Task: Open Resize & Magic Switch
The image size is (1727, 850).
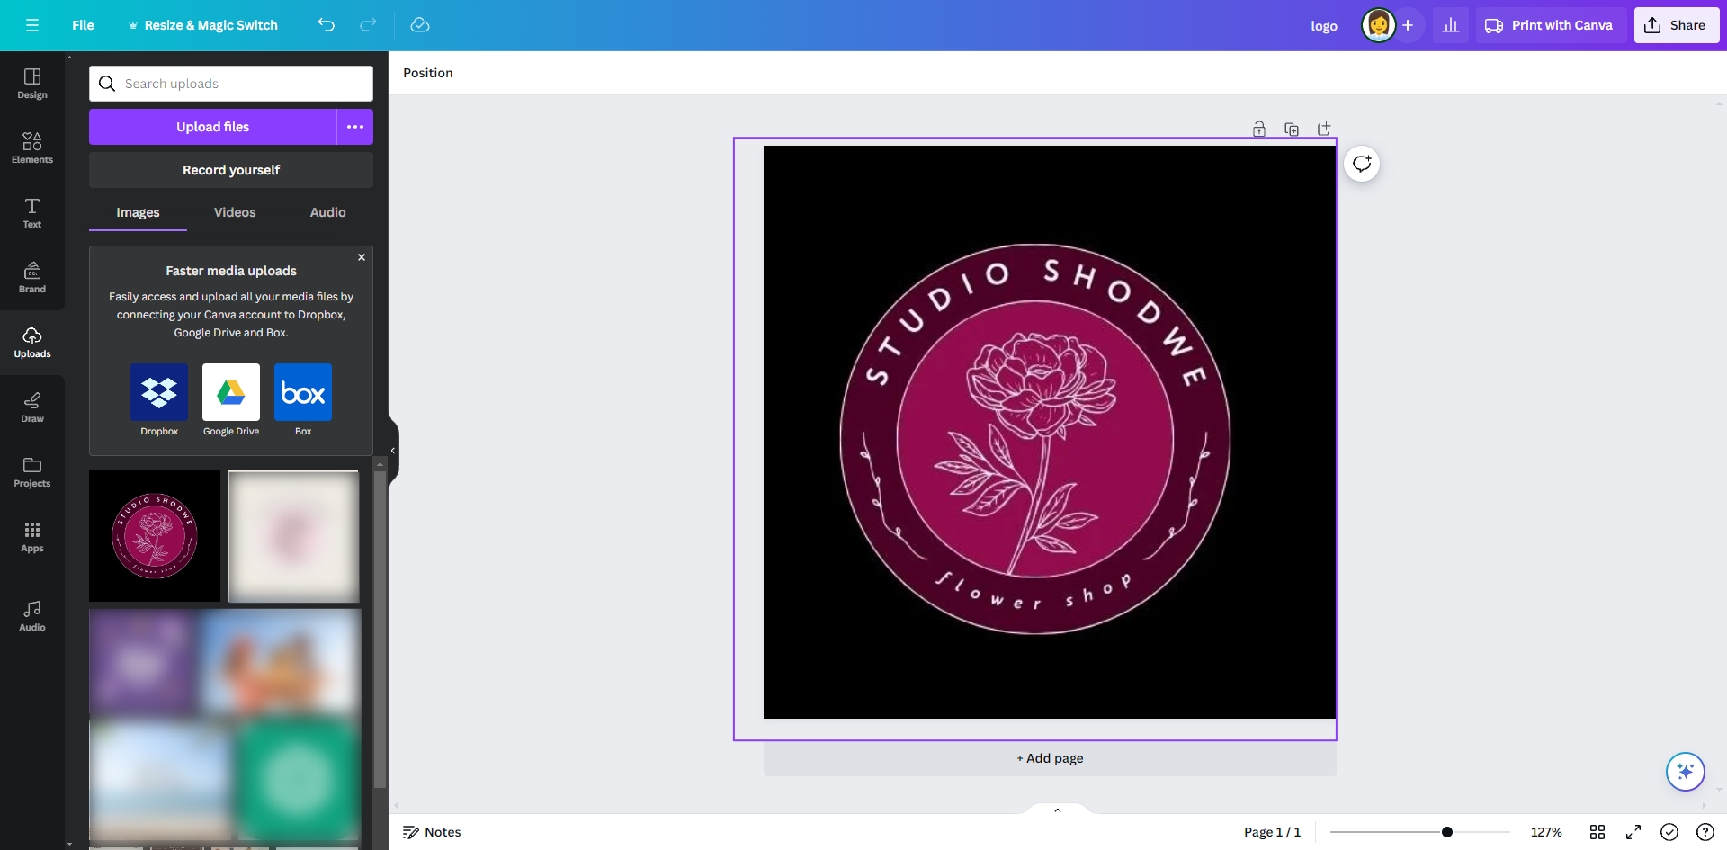Action: click(203, 25)
